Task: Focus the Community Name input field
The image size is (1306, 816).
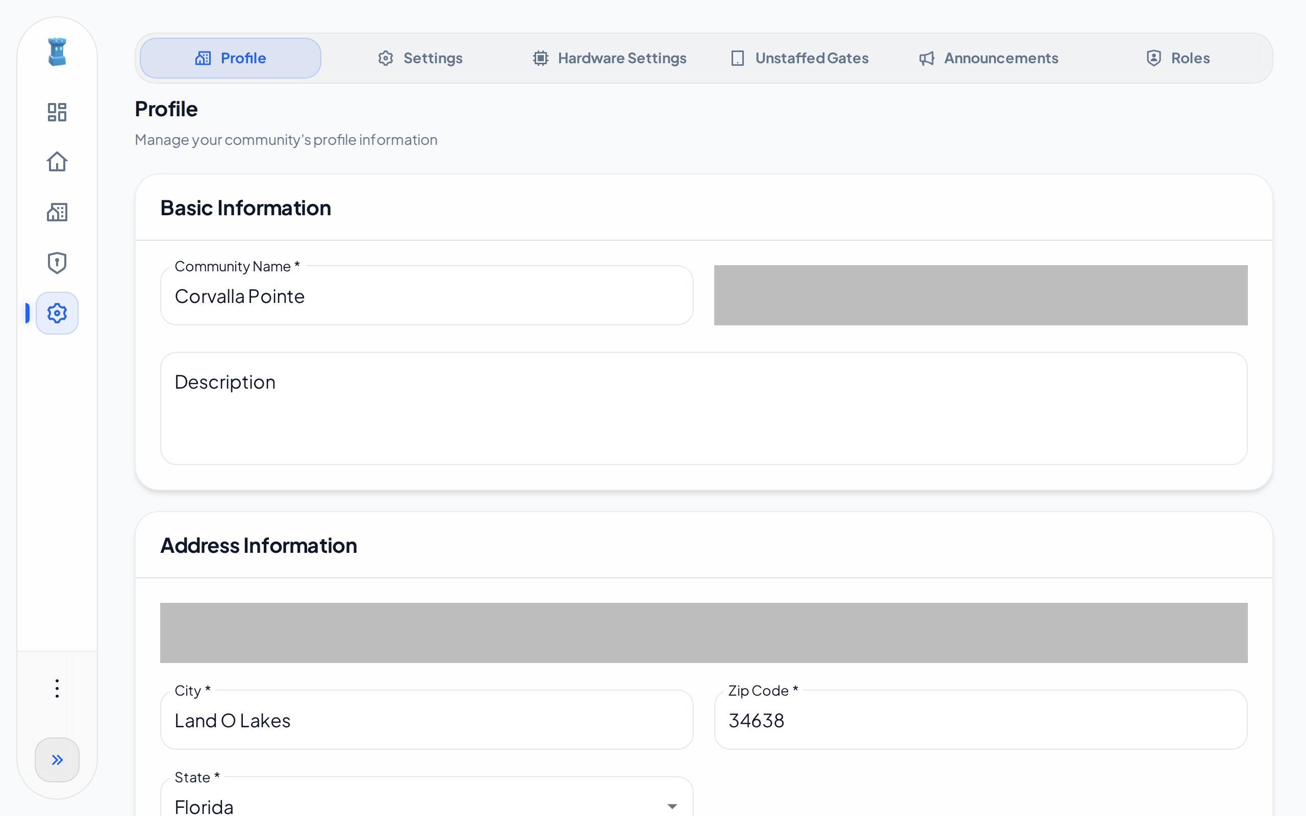Action: [427, 296]
